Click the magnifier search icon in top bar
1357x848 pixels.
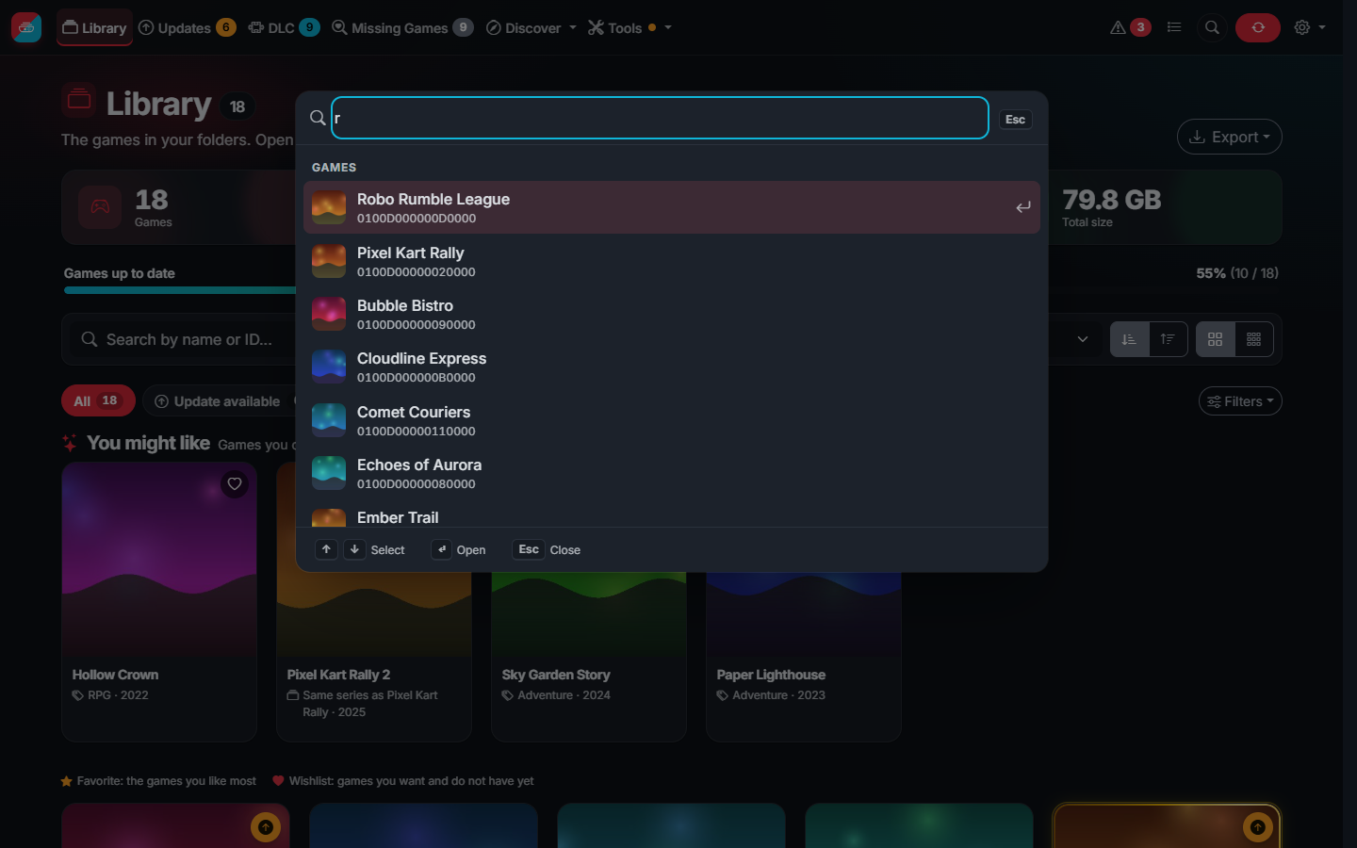pyautogui.click(x=1212, y=27)
